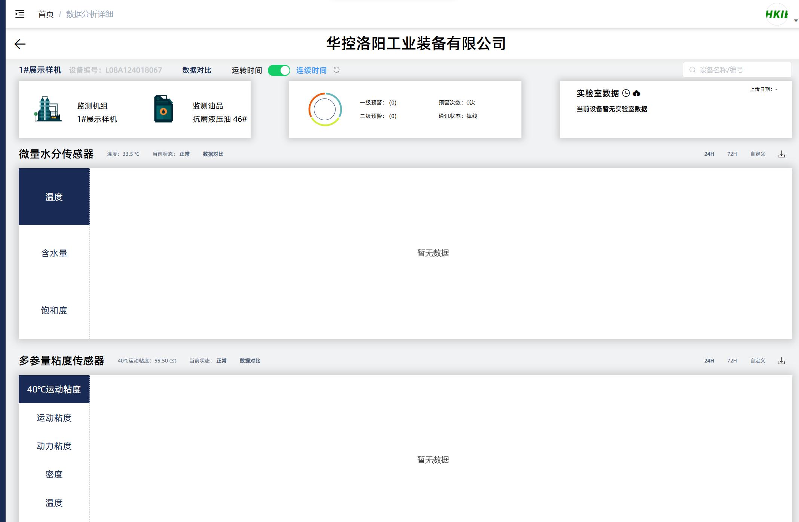The width and height of the screenshot is (799, 522).
Task: Download the 微量水分传感器 data
Action: 781,154
